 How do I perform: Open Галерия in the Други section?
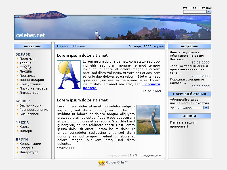[x=26, y=148]
